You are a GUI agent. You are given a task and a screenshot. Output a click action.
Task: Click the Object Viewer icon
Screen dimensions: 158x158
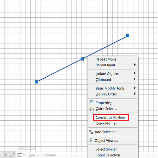tap(91, 140)
